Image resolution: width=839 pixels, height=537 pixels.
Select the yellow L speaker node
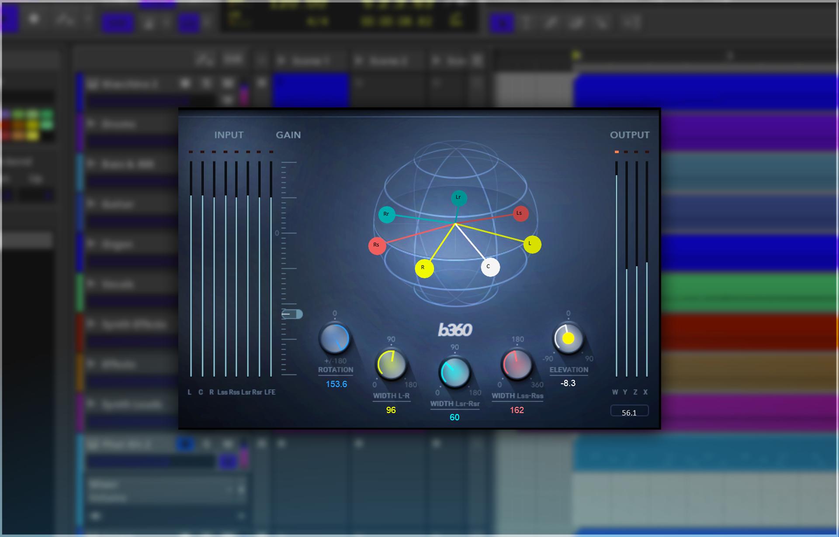pos(532,244)
